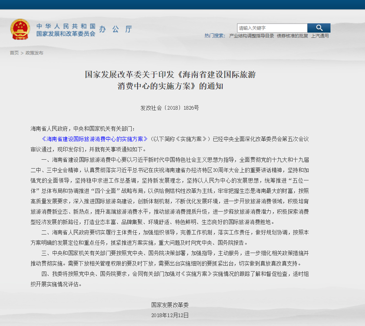
Task: Click the signature 国家发展改革委
Action: pos(170,305)
